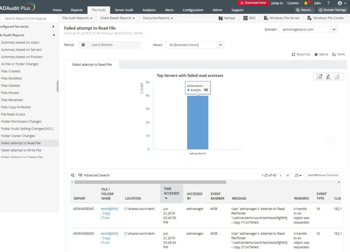Image resolution: width=350 pixels, height=252 pixels.
Task: Open the help question mark icon
Action: point(328,3)
